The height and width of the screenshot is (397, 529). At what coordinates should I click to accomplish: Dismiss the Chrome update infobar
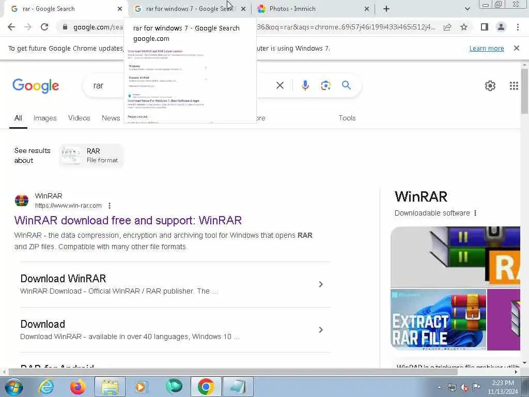click(x=517, y=48)
